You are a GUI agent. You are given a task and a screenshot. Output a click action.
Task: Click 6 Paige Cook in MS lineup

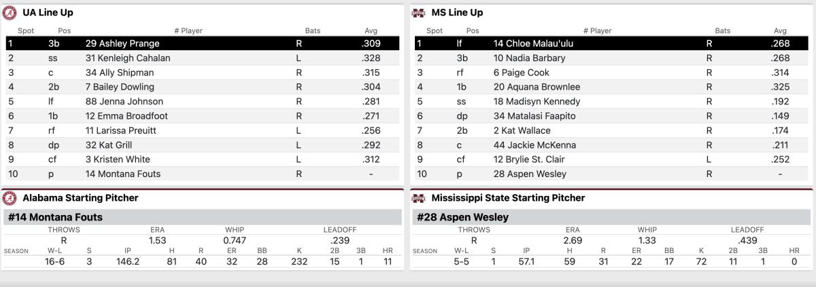(521, 73)
